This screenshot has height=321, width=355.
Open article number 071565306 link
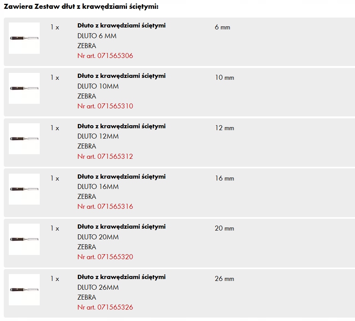tap(105, 56)
